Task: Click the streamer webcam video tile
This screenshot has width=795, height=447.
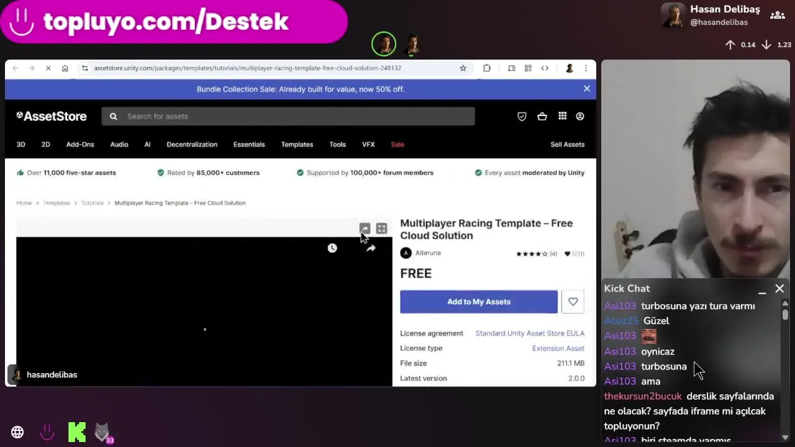Action: coord(696,169)
